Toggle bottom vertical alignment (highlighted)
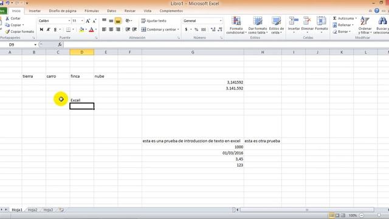The image size is (389, 219). point(118,21)
